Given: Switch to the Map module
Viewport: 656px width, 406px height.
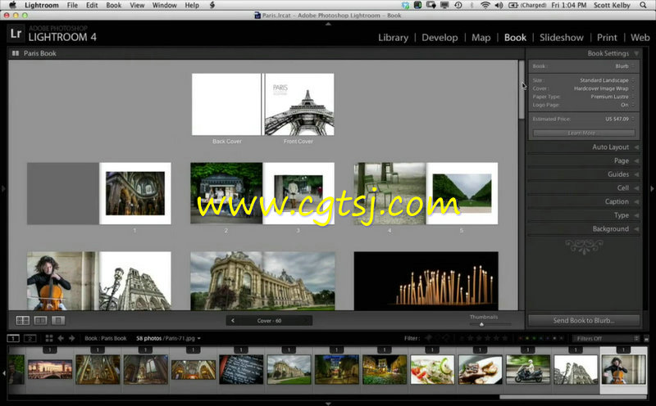Looking at the screenshot, I should pyautogui.click(x=481, y=38).
